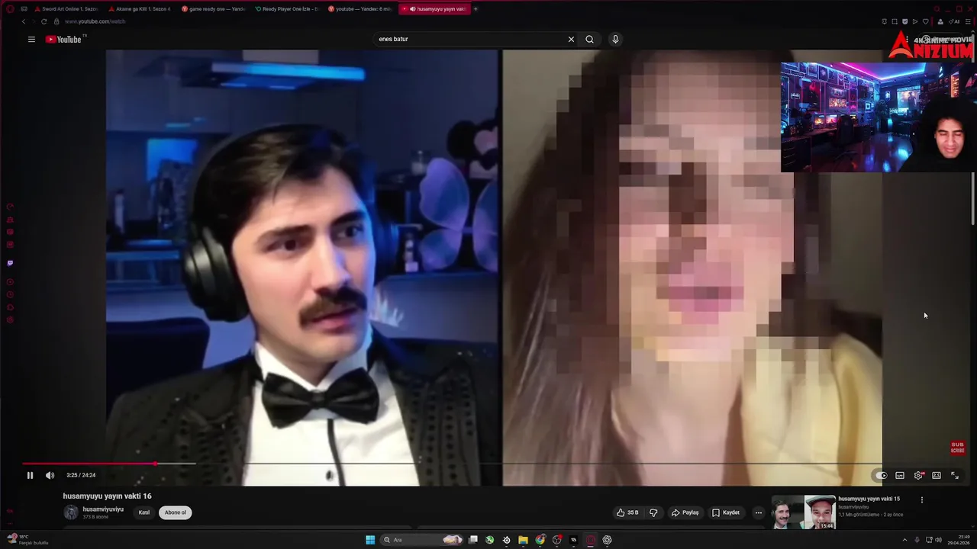Open the browser profile account icon
The height and width of the screenshot is (549, 977).
click(940, 21)
